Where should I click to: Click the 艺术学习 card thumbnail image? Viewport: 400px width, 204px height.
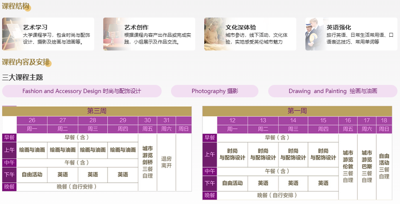pos(12,34)
